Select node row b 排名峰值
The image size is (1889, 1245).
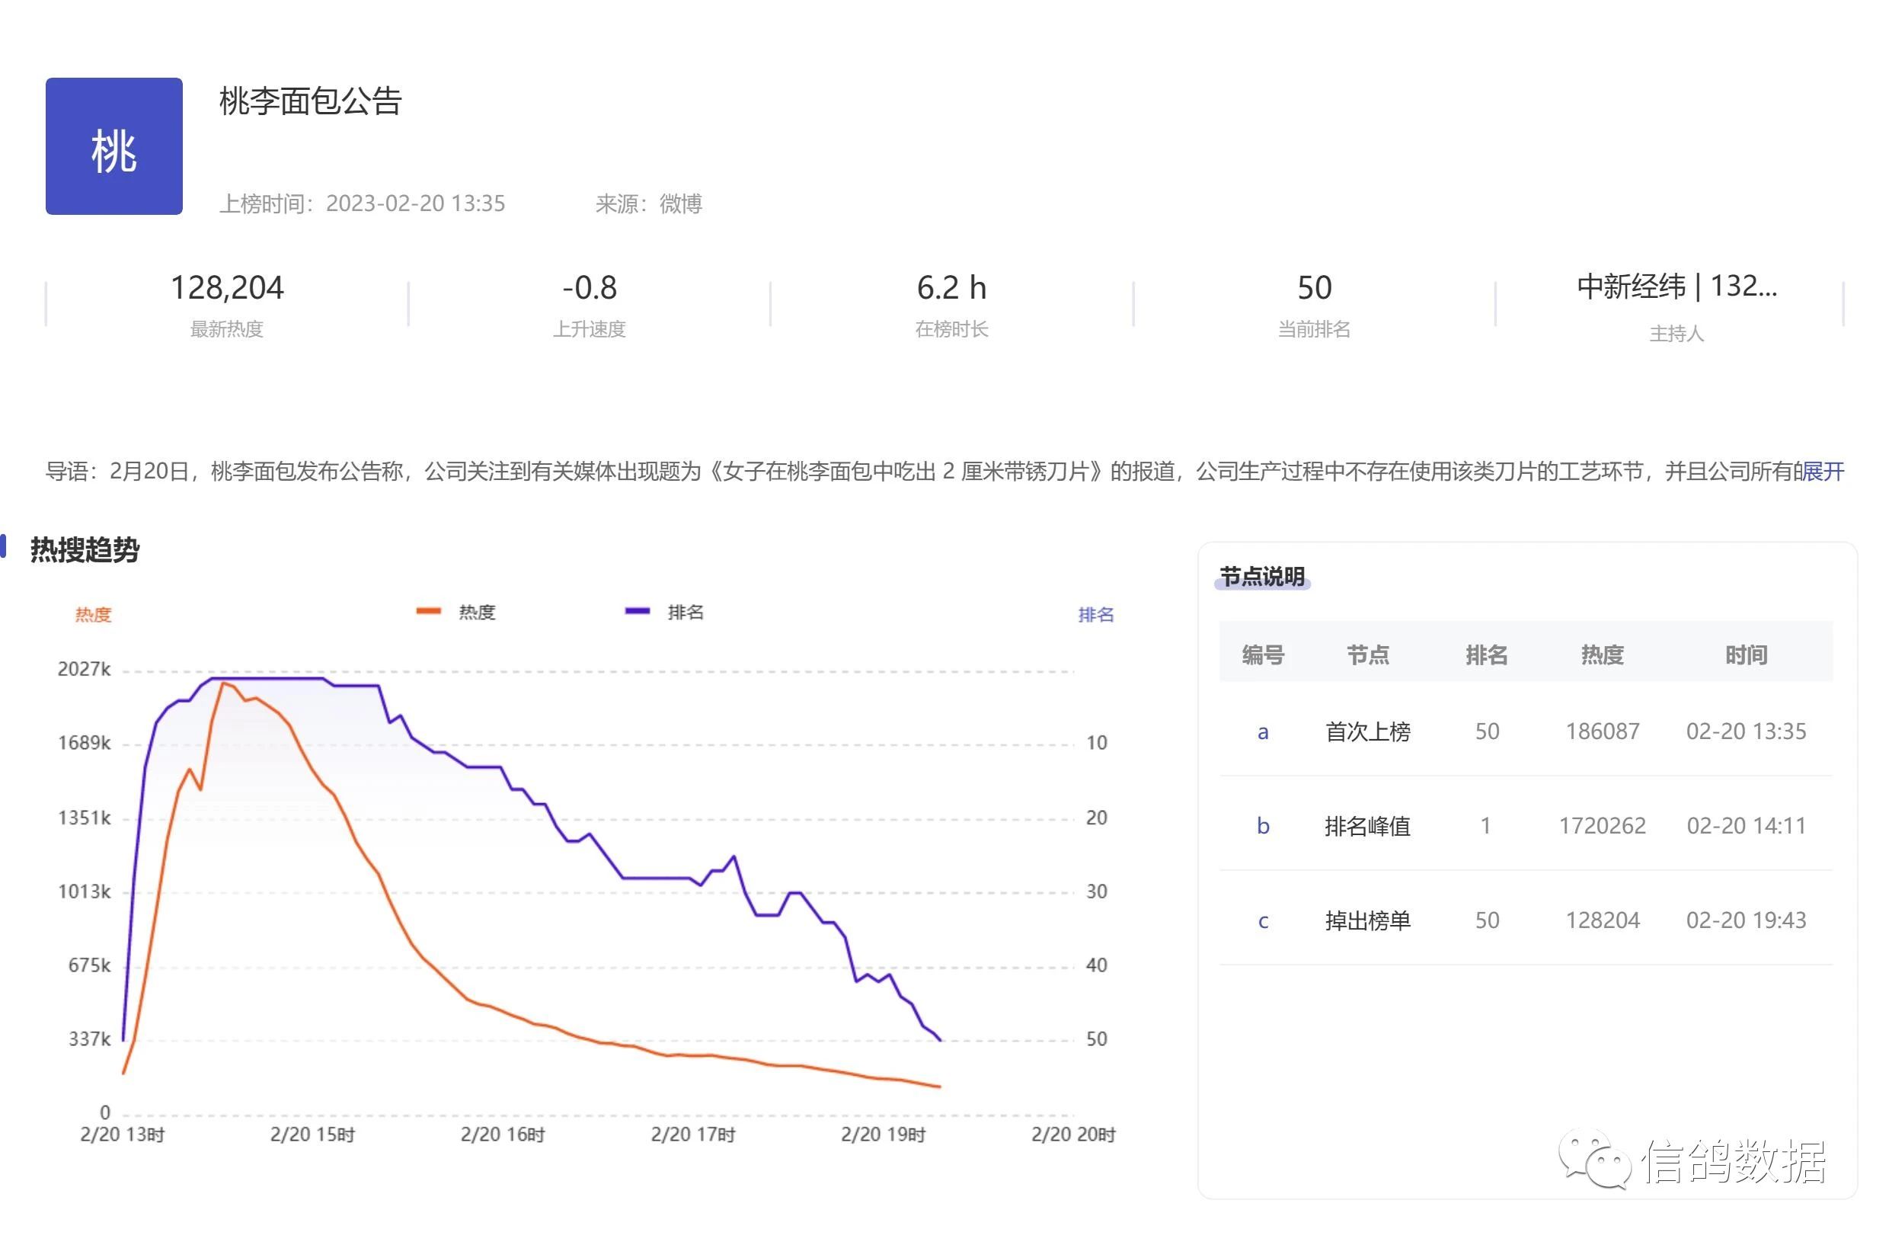point(1366,826)
